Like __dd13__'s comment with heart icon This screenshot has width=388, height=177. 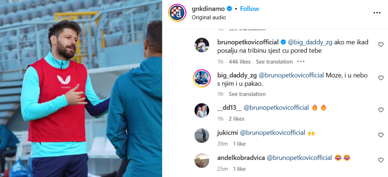(381, 110)
